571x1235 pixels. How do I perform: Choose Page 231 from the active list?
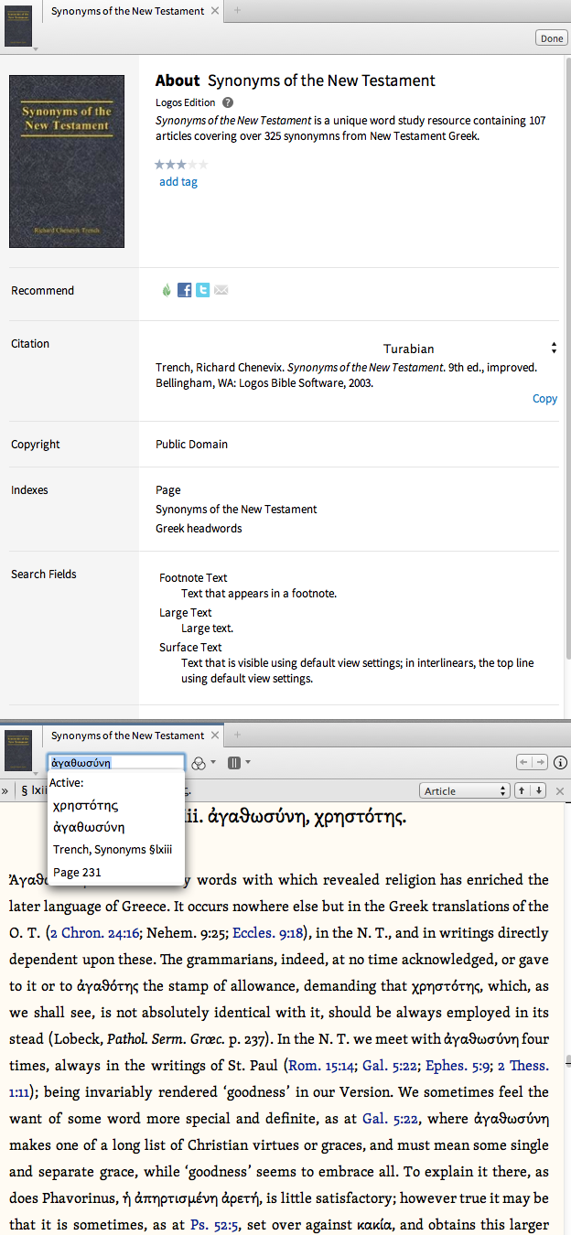coord(77,873)
